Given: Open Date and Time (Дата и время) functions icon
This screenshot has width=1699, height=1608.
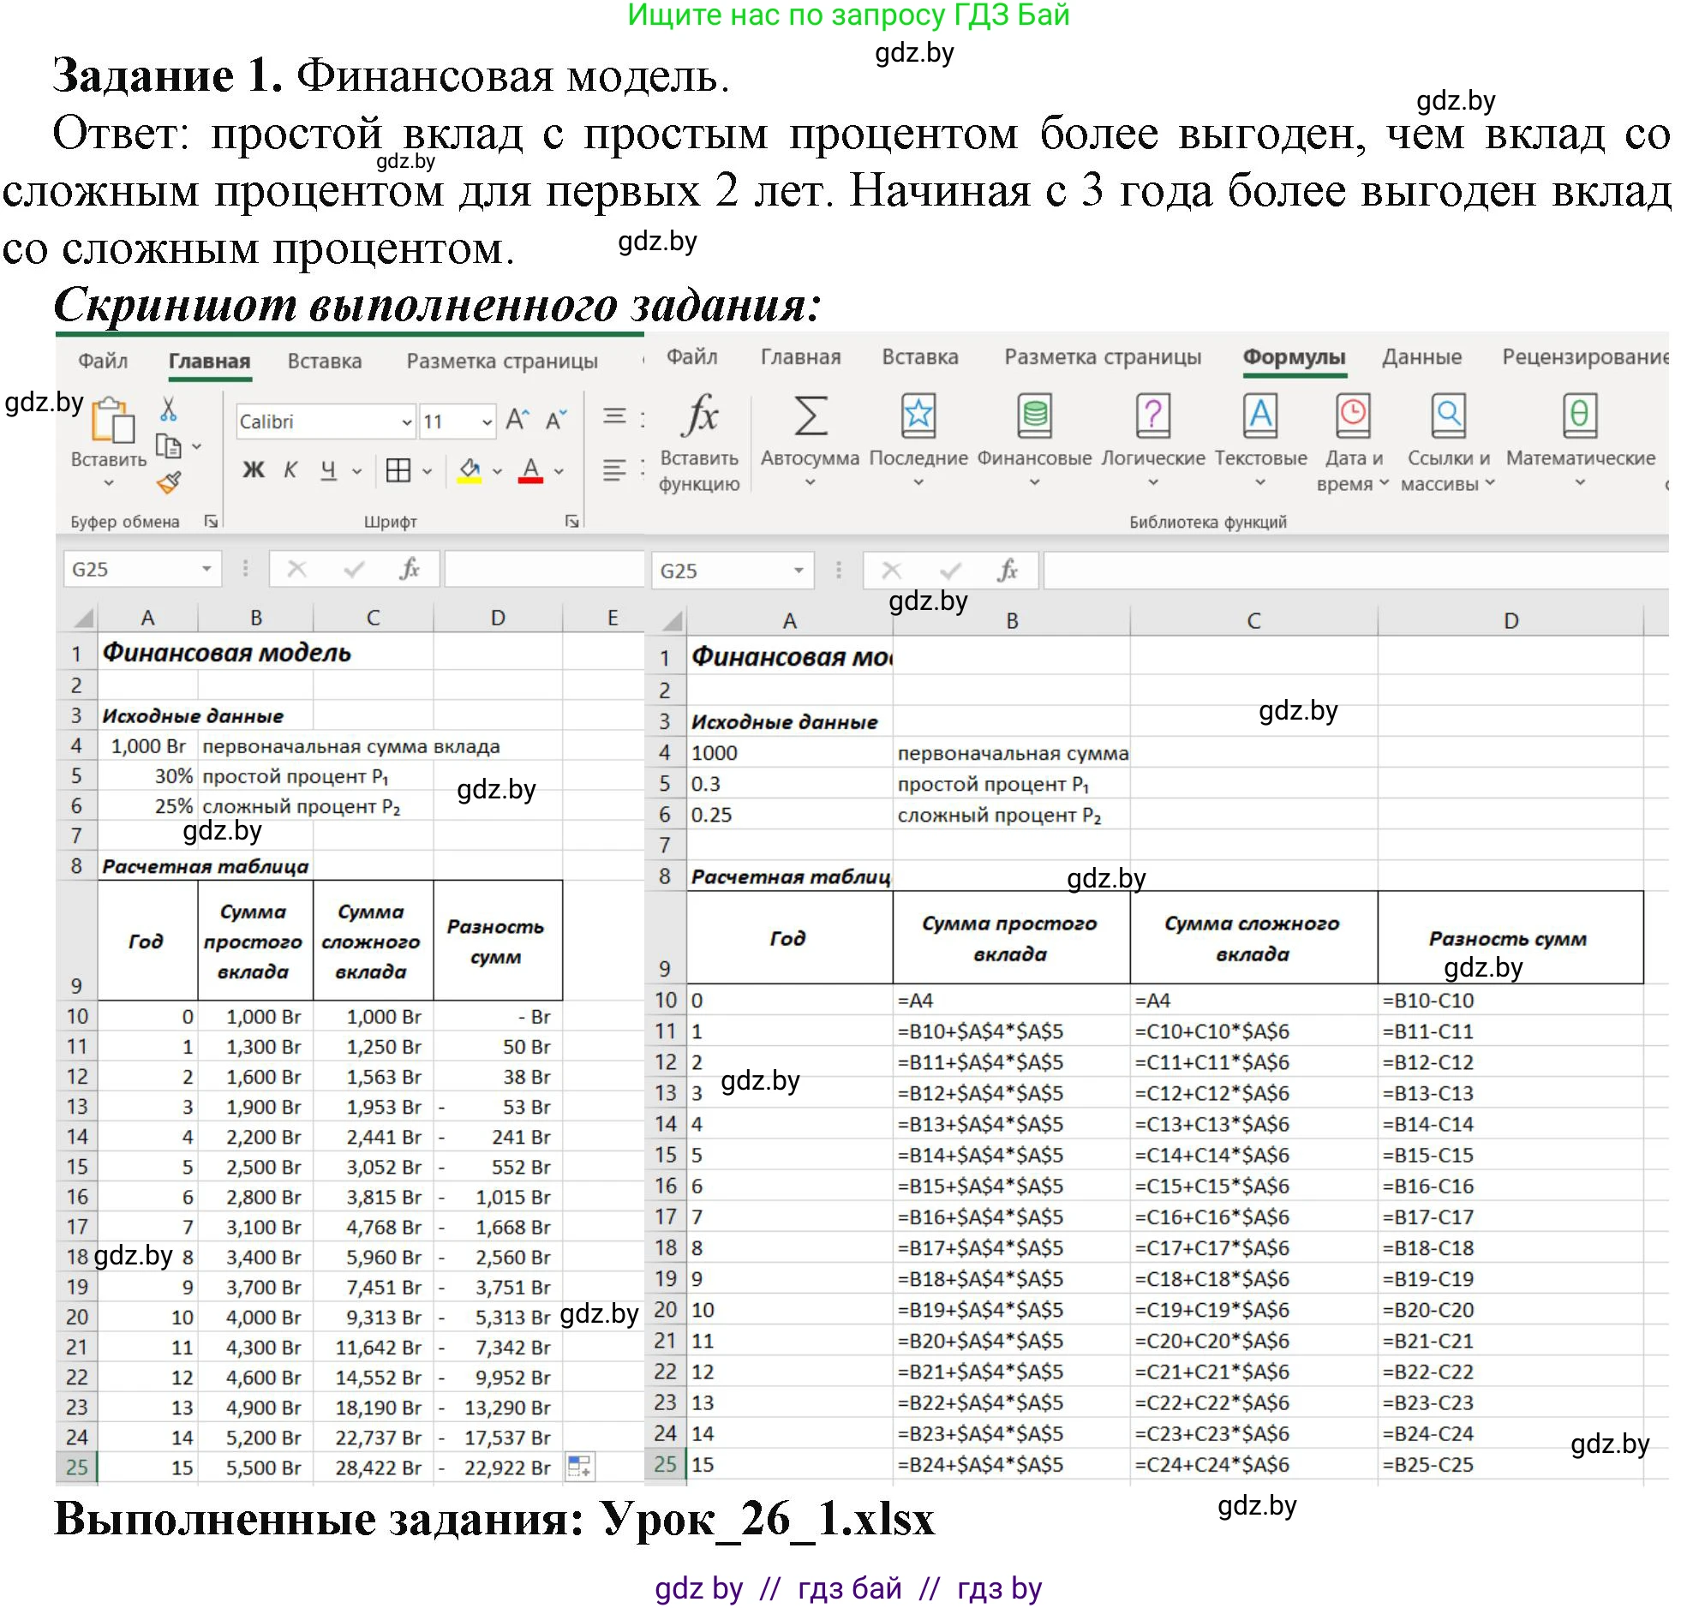Looking at the screenshot, I should 1354,416.
